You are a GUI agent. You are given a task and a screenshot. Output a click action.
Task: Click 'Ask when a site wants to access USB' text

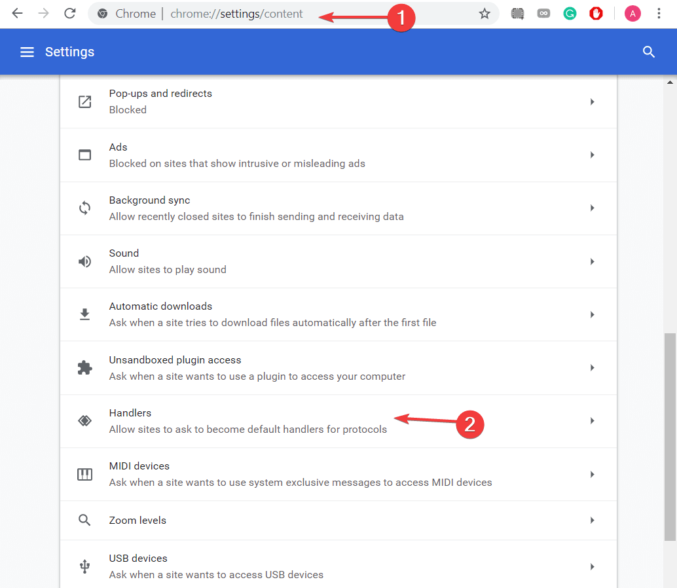click(216, 575)
